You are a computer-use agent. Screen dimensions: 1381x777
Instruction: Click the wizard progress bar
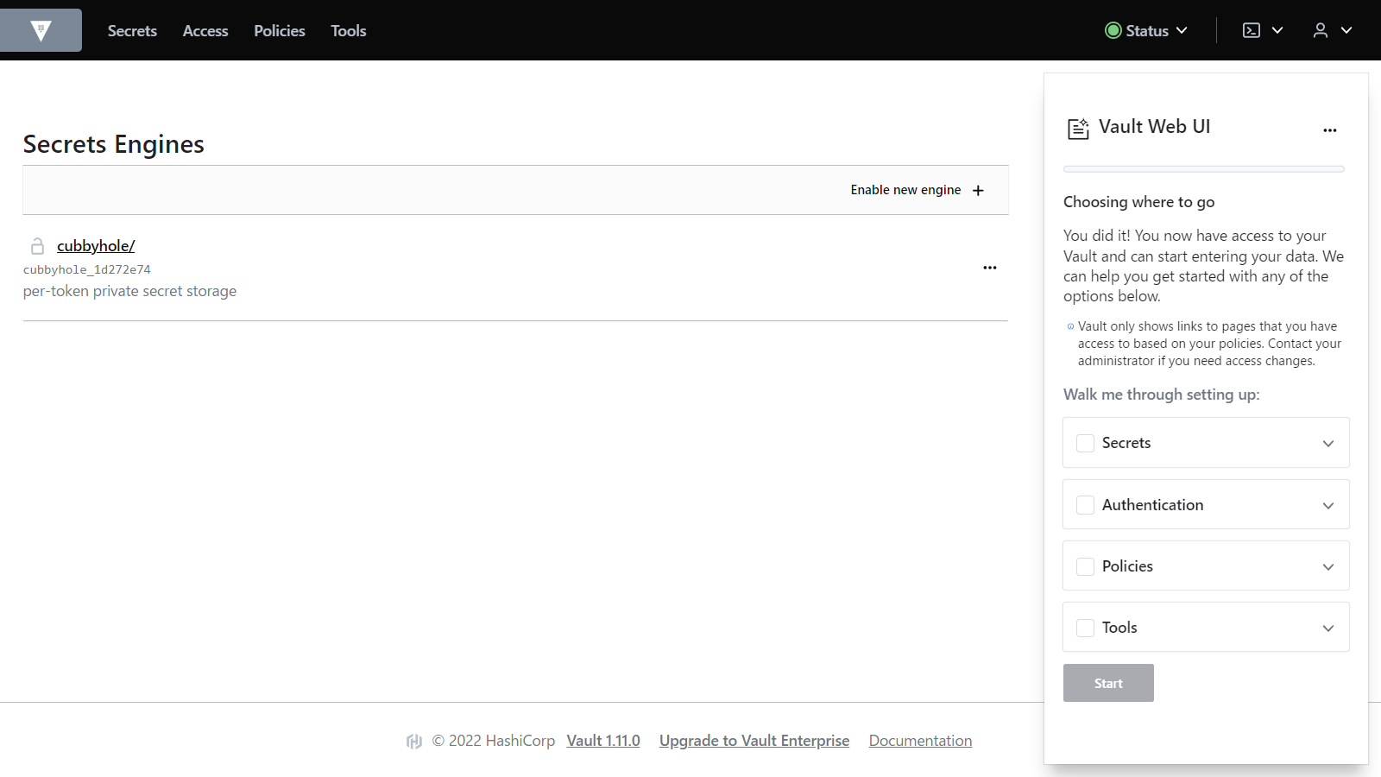[1203, 169]
